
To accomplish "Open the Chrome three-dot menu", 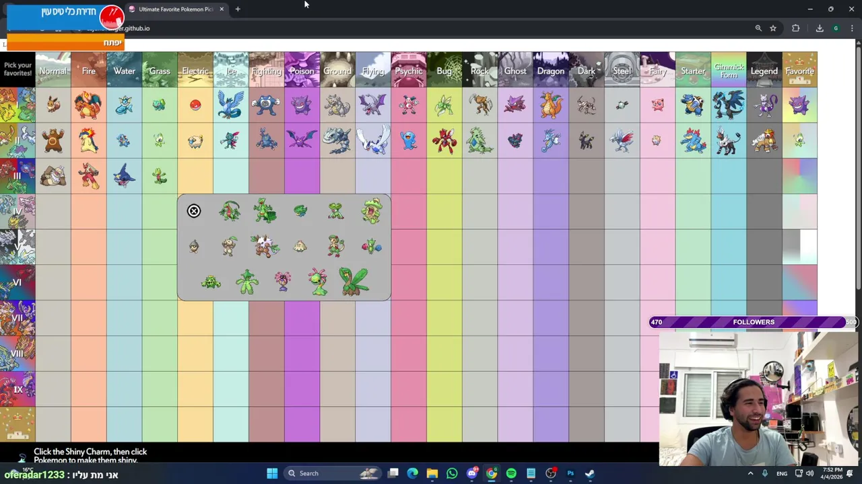I will pyautogui.click(x=852, y=28).
